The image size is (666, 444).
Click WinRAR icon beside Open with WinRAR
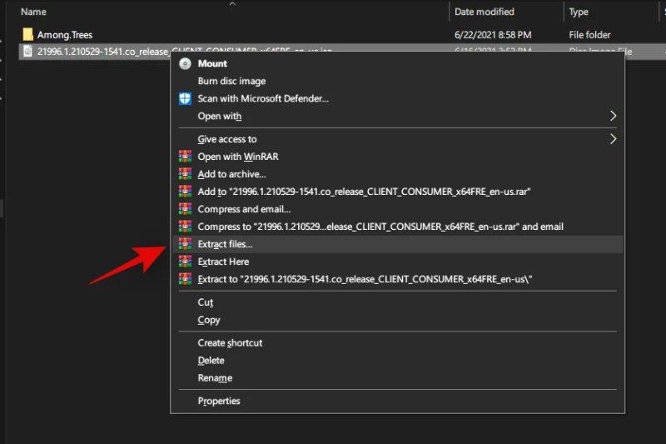(x=185, y=157)
